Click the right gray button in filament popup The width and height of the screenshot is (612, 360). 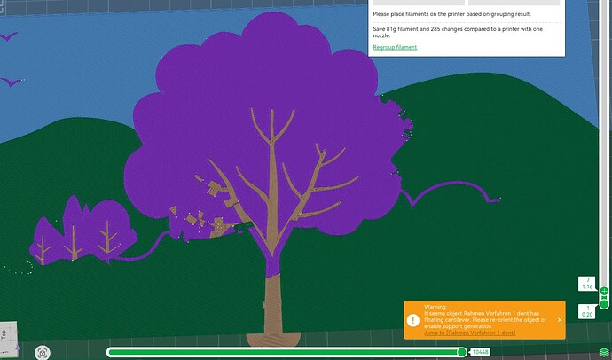pos(514,3)
